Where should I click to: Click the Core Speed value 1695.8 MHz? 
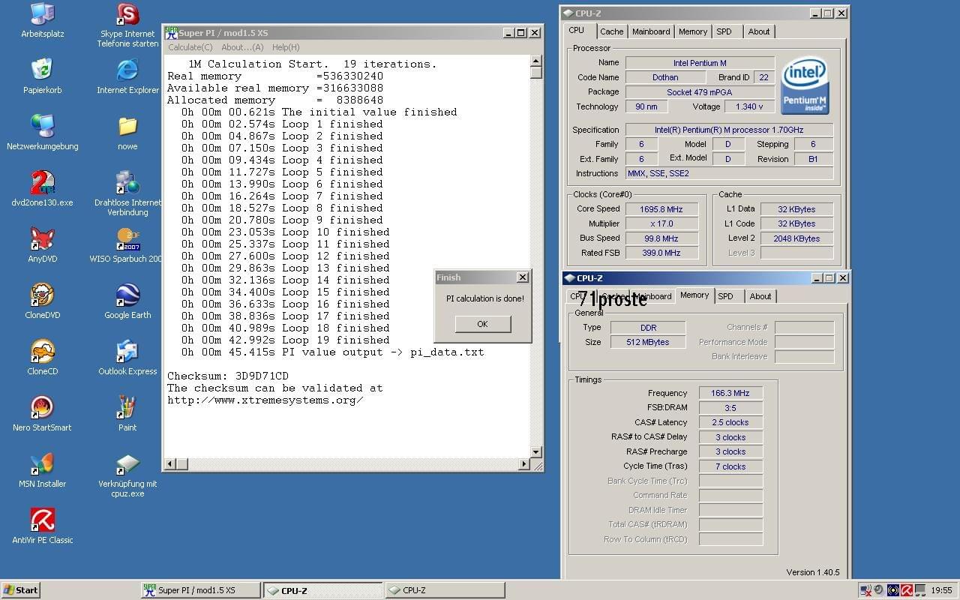pyautogui.click(x=661, y=209)
